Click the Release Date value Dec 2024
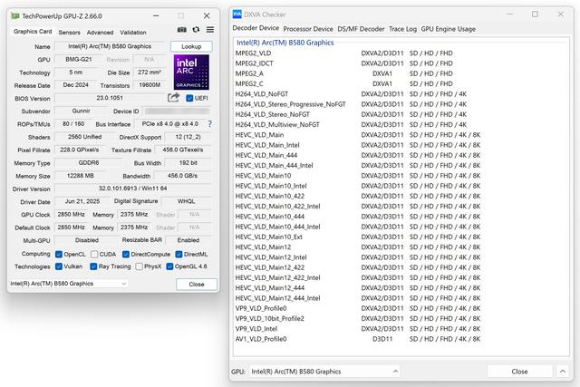 (x=75, y=85)
